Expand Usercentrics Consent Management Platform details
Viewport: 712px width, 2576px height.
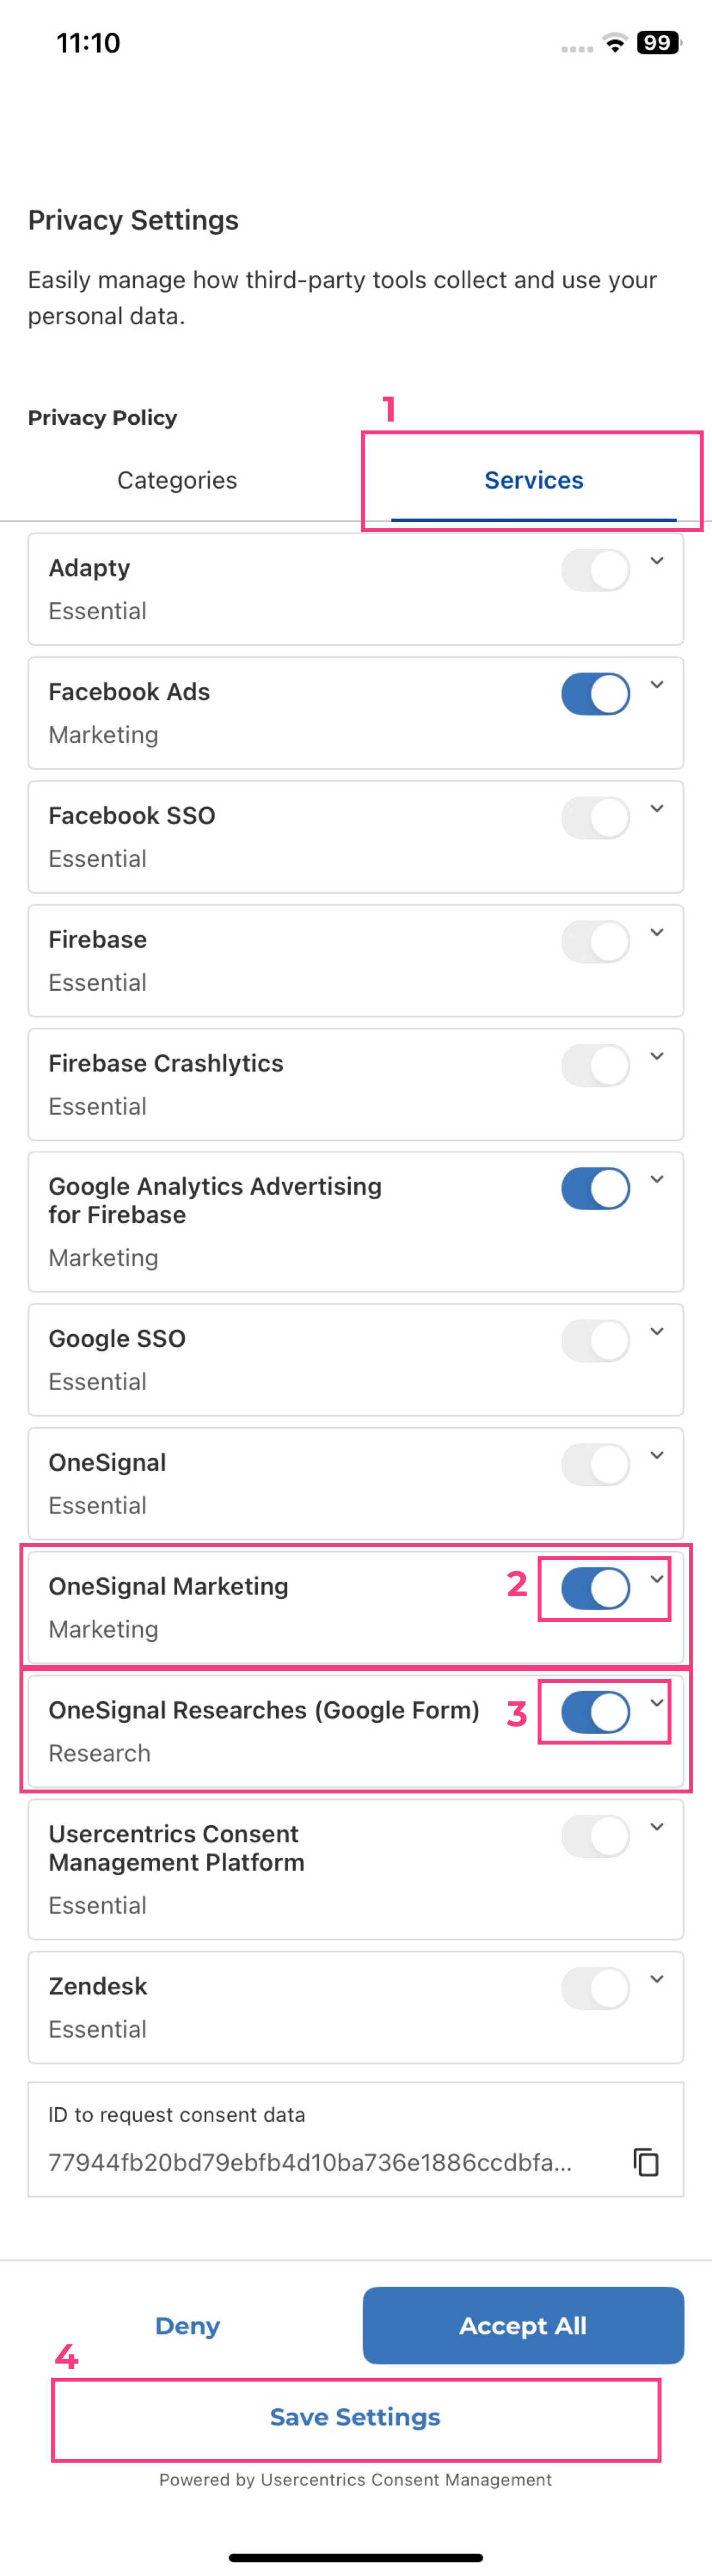pos(657,1827)
